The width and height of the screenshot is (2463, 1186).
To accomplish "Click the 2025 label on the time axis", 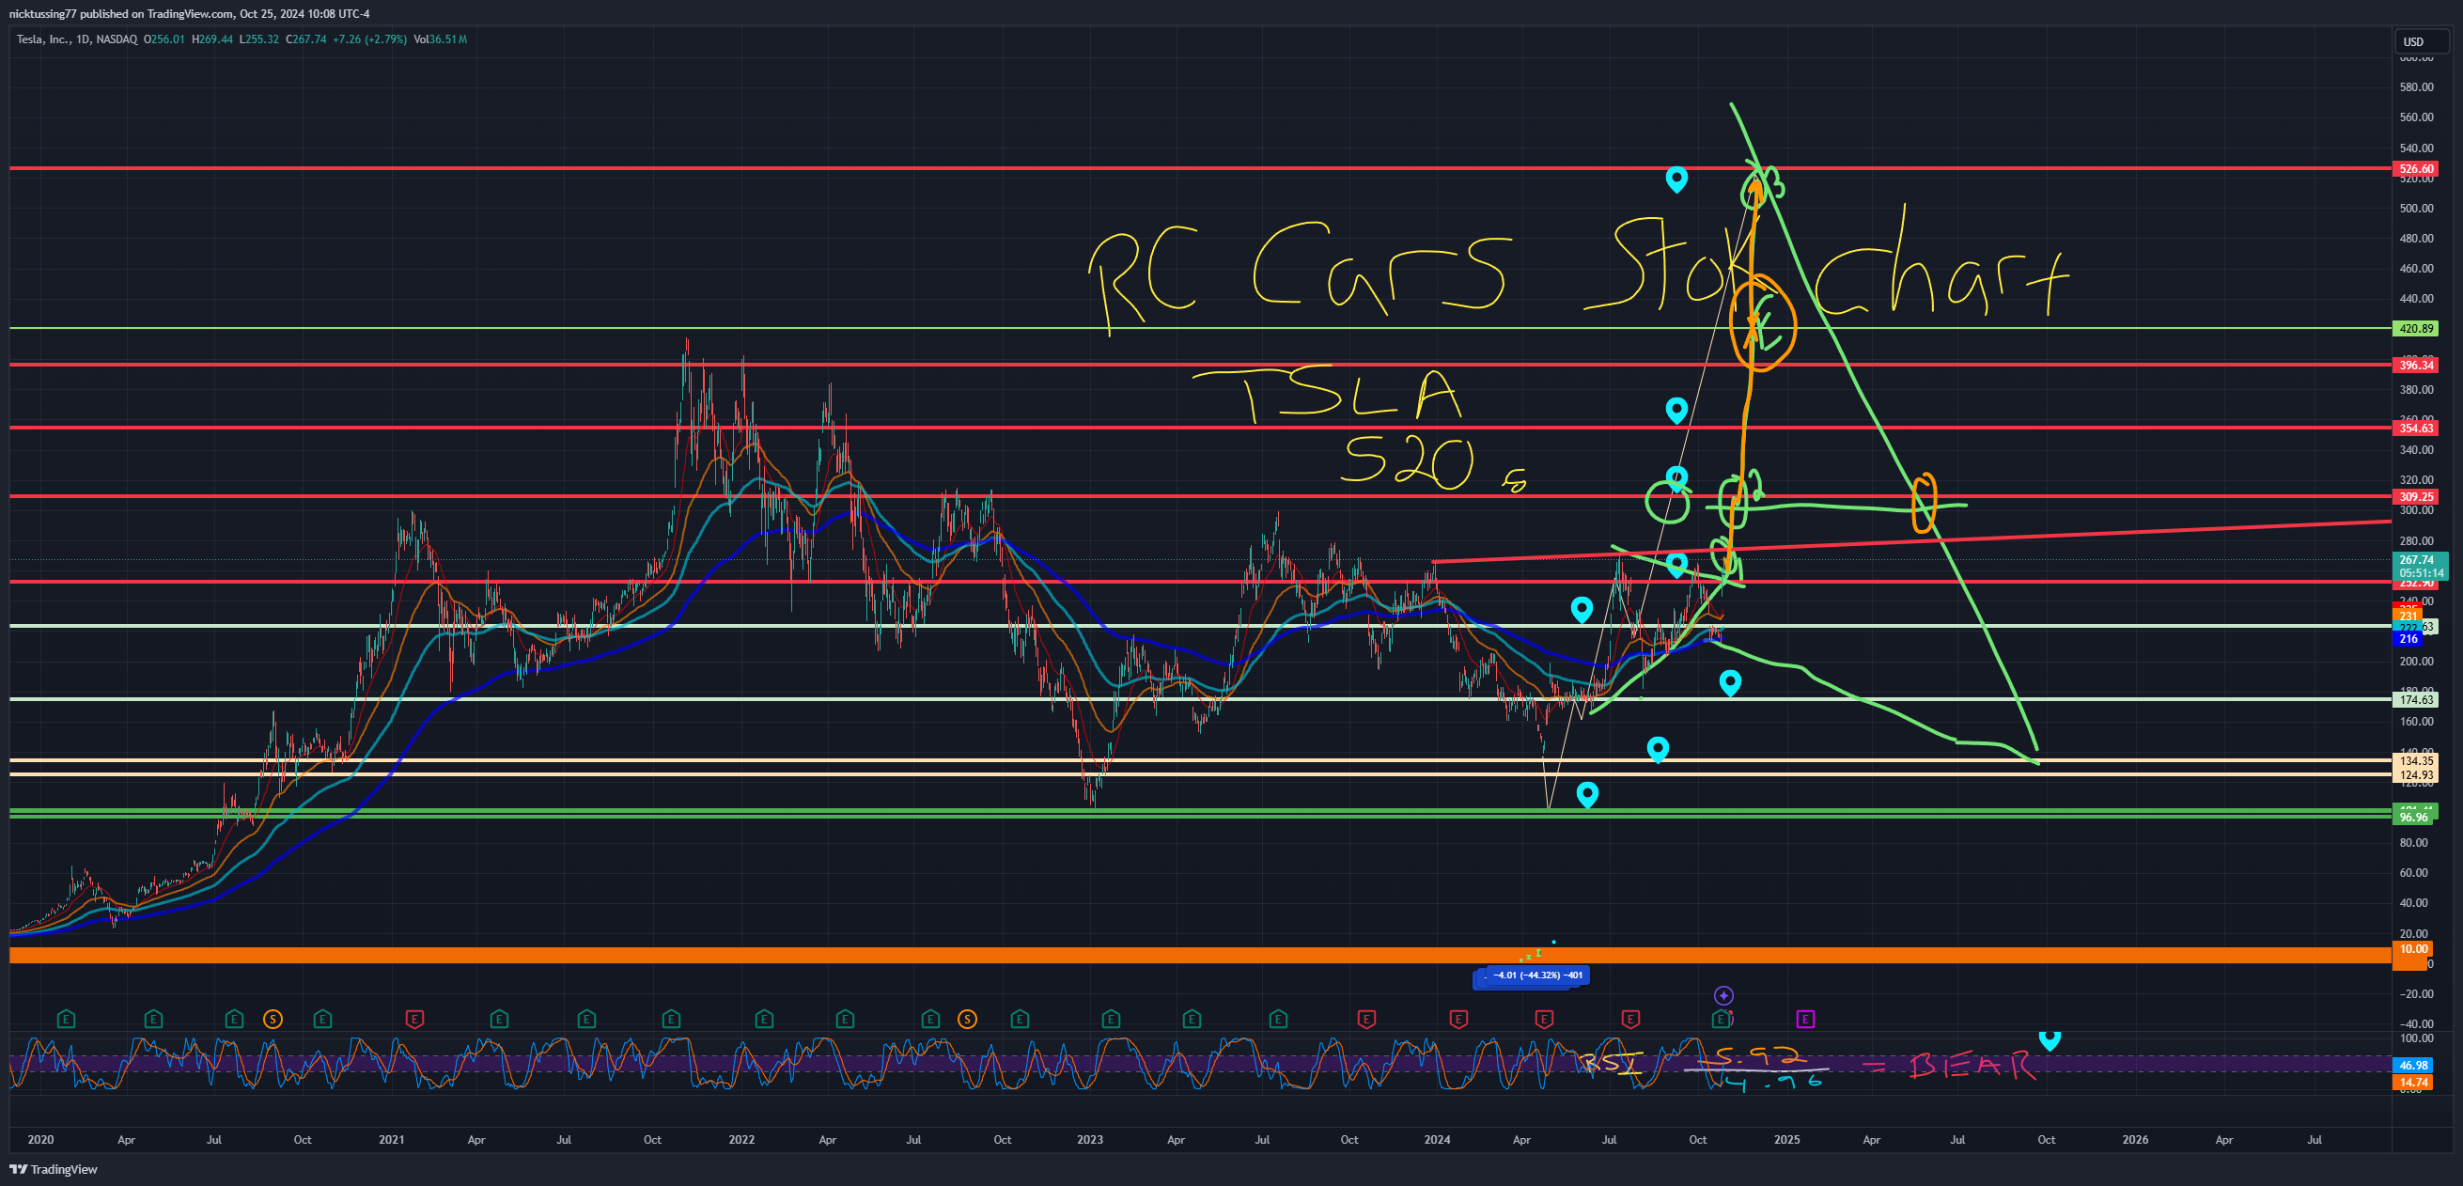I will 1787,1140.
